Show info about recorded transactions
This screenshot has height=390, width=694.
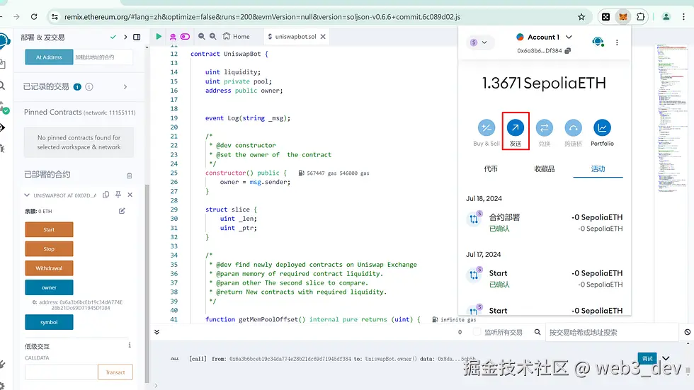click(89, 86)
